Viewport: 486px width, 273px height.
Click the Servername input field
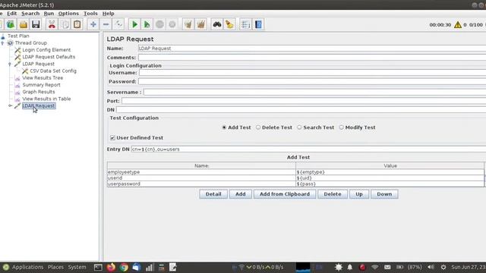pyautogui.click(x=314, y=93)
